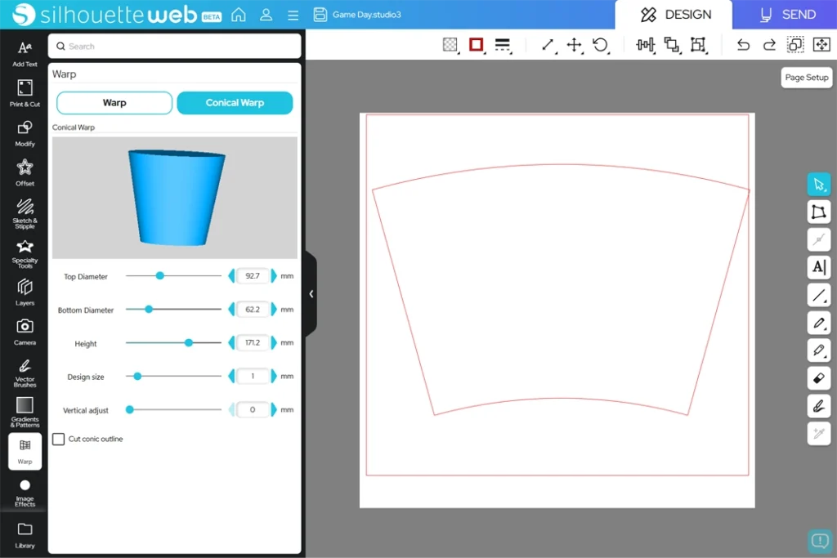Viewport: 837px width, 558px height.
Task: Select the Edit Points tool
Action: point(818,212)
